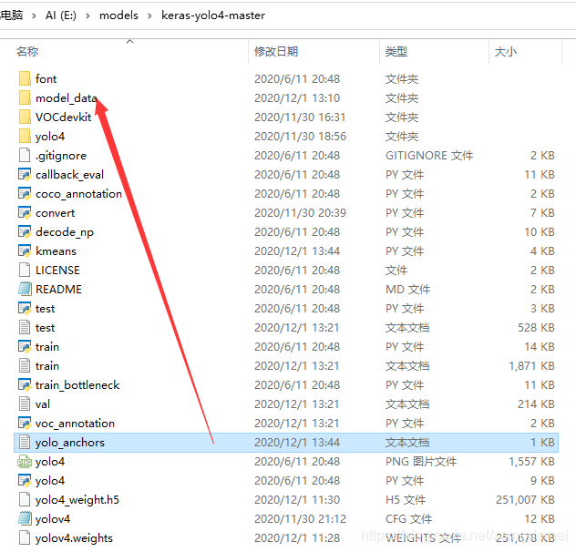576x552 pixels.
Task: Select the file name yolov4.weights
Action: [x=74, y=538]
